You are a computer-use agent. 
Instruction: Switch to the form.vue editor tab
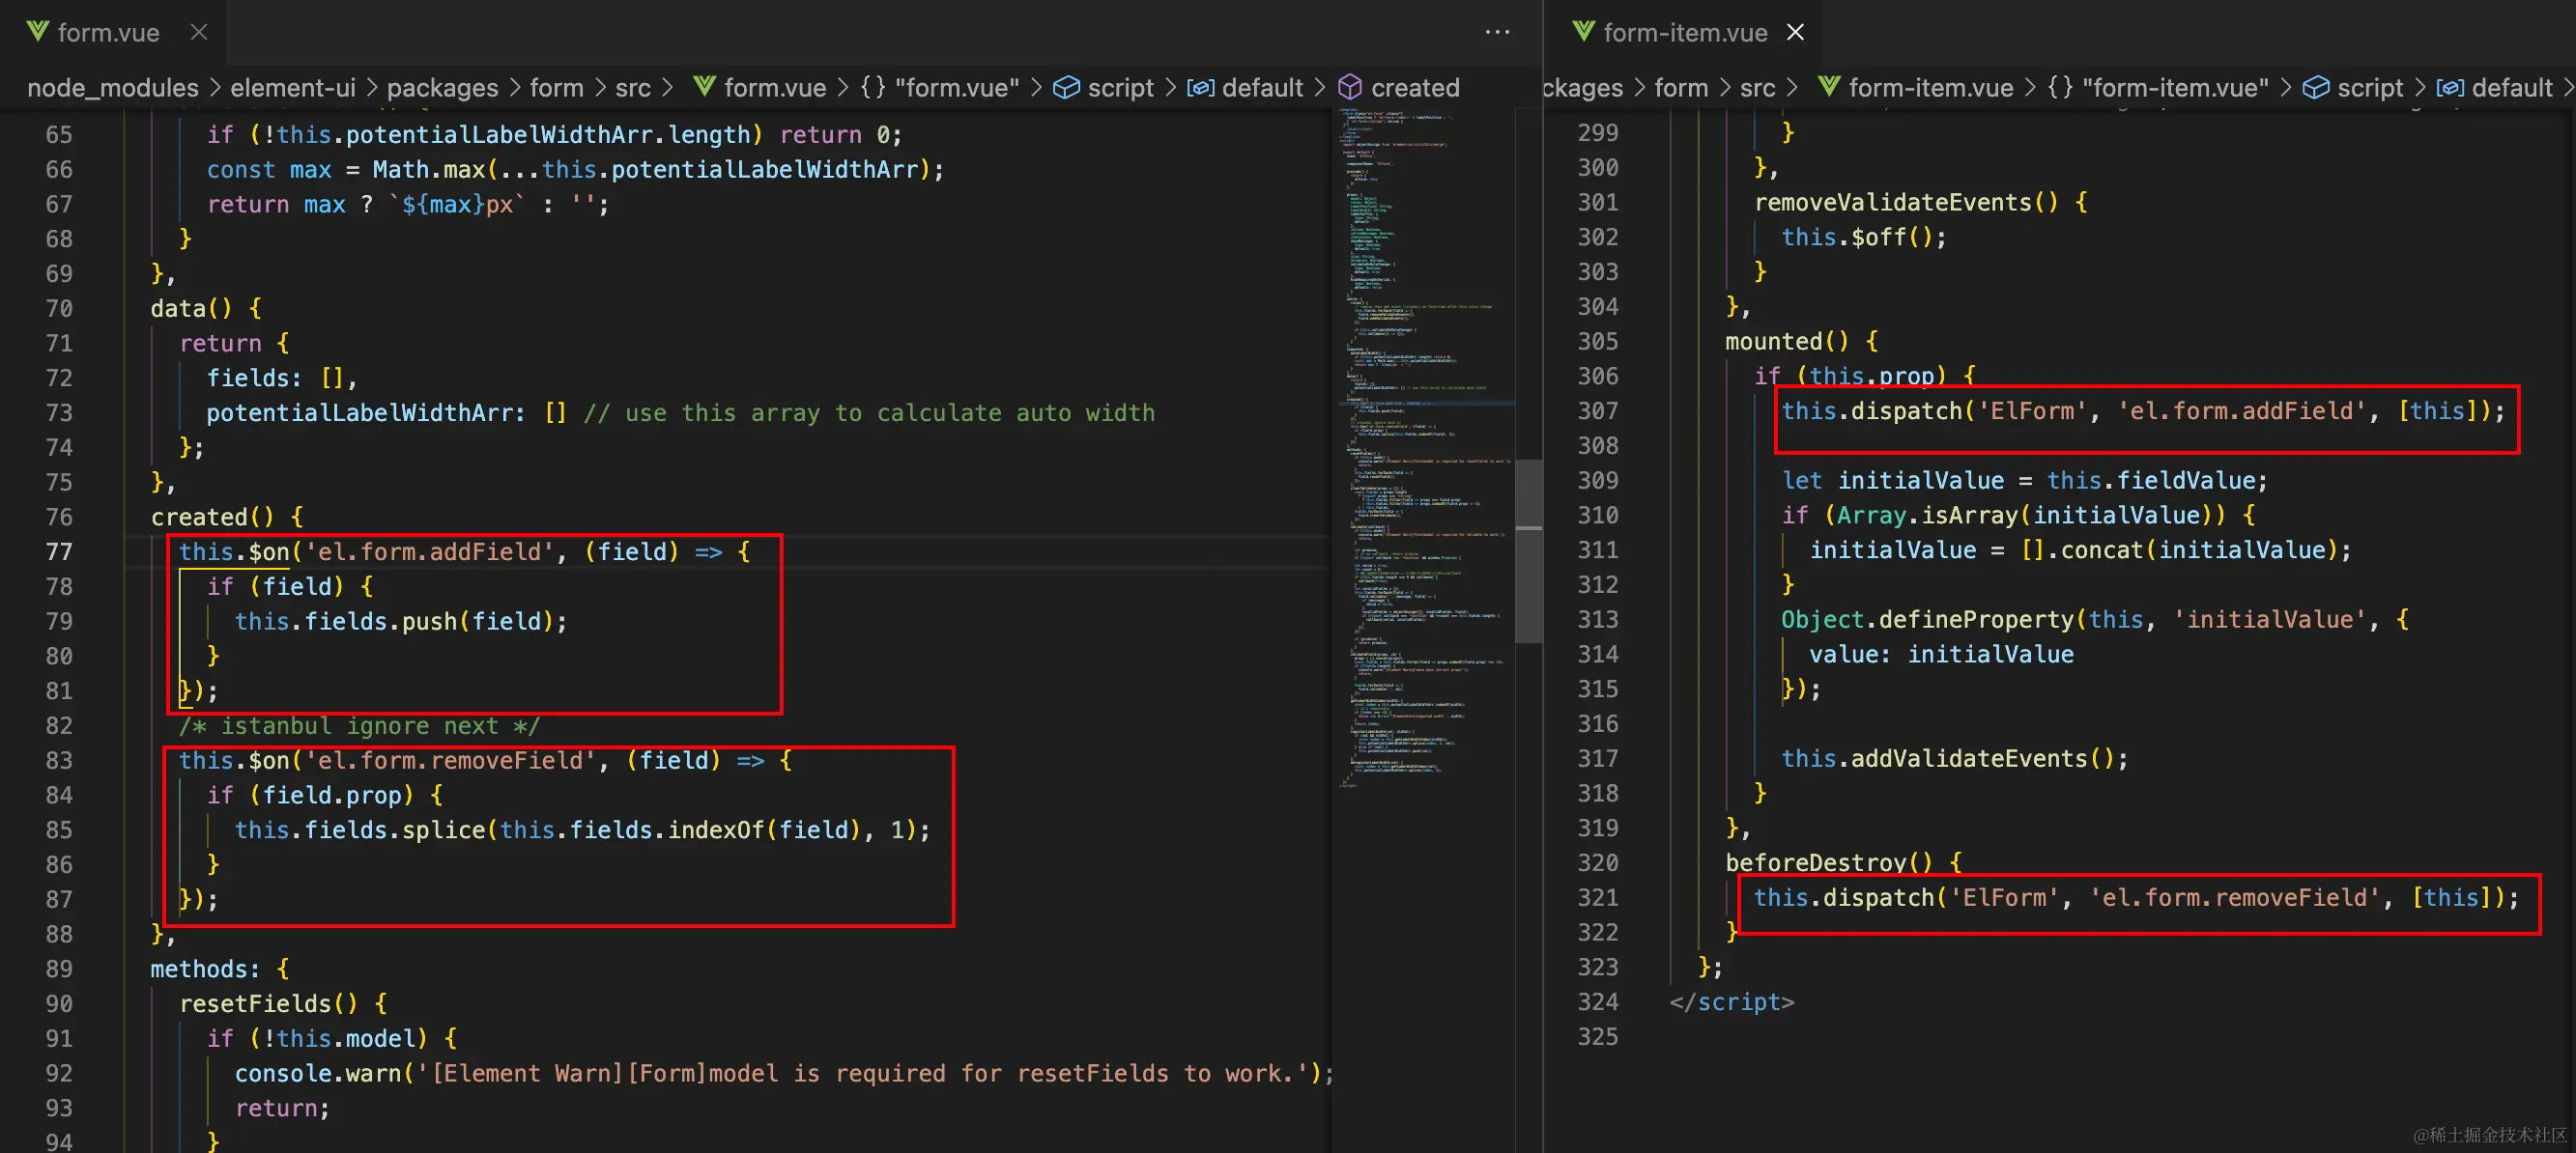tap(110, 32)
